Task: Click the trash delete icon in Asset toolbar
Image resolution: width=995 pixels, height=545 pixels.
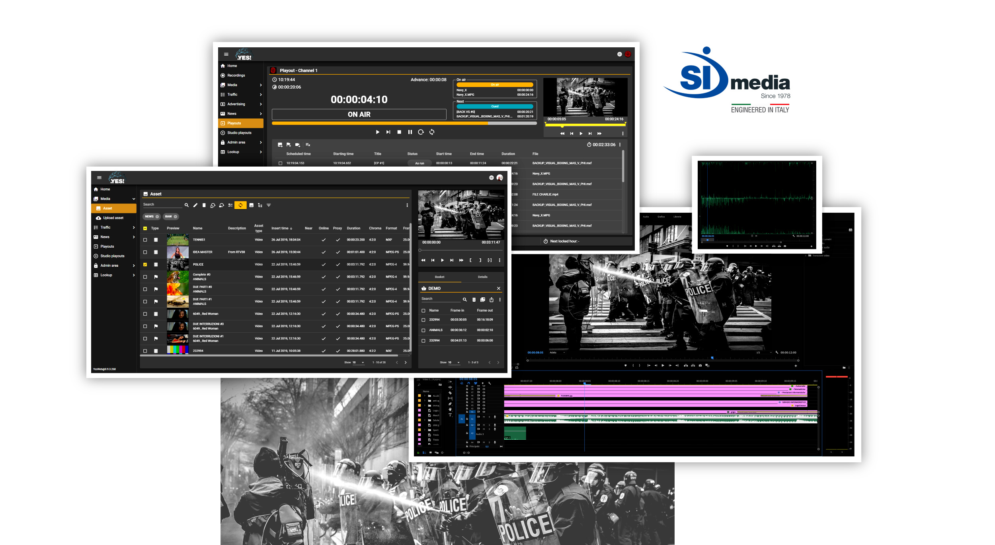Action: click(204, 205)
